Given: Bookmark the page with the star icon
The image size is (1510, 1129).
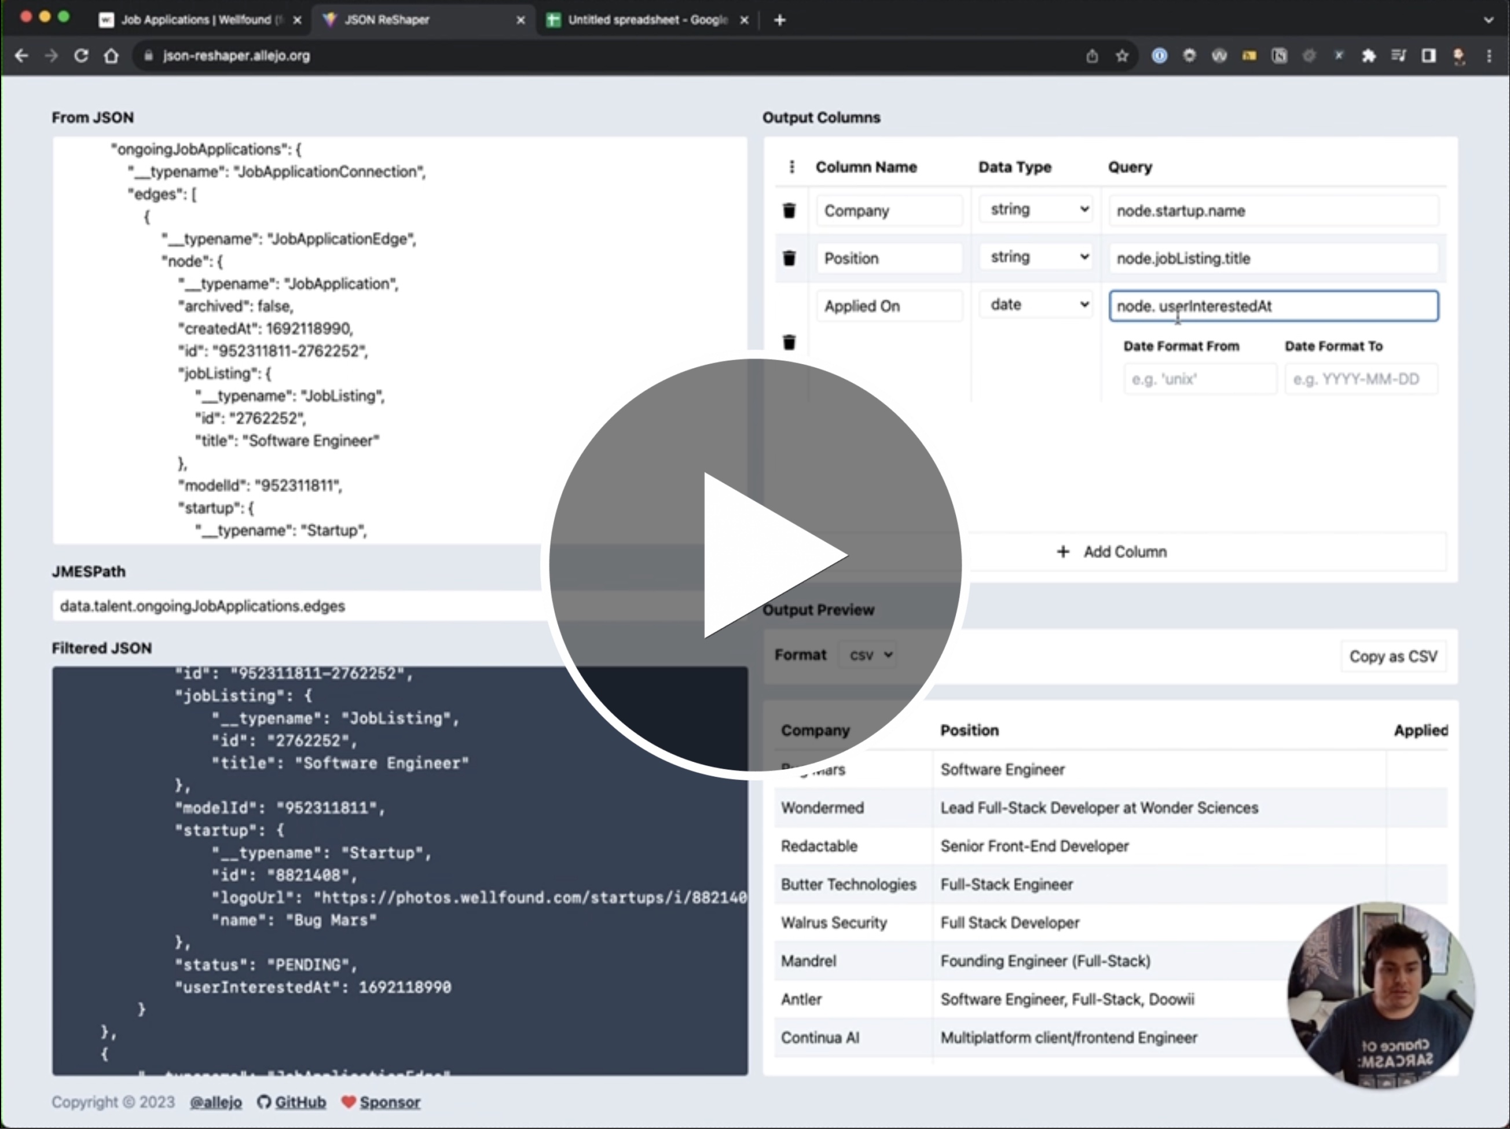Looking at the screenshot, I should click(x=1121, y=56).
